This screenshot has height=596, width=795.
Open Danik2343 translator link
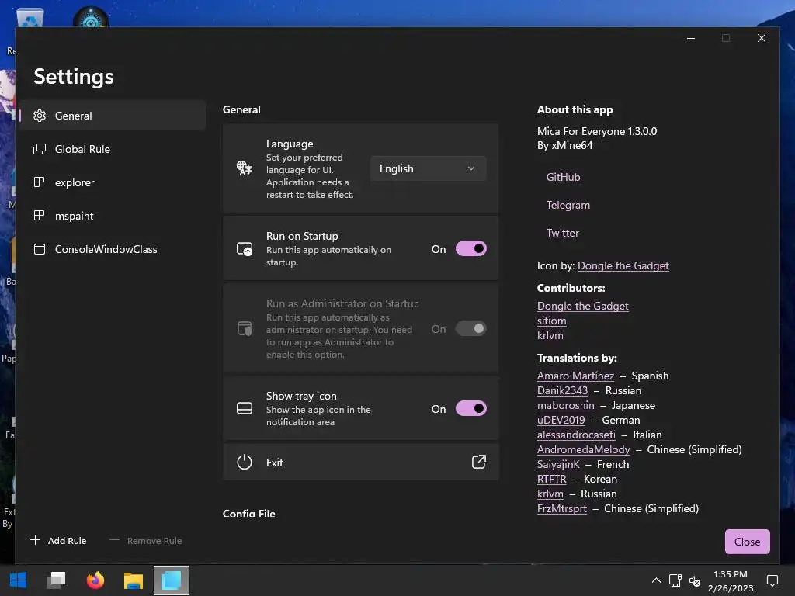(x=562, y=391)
